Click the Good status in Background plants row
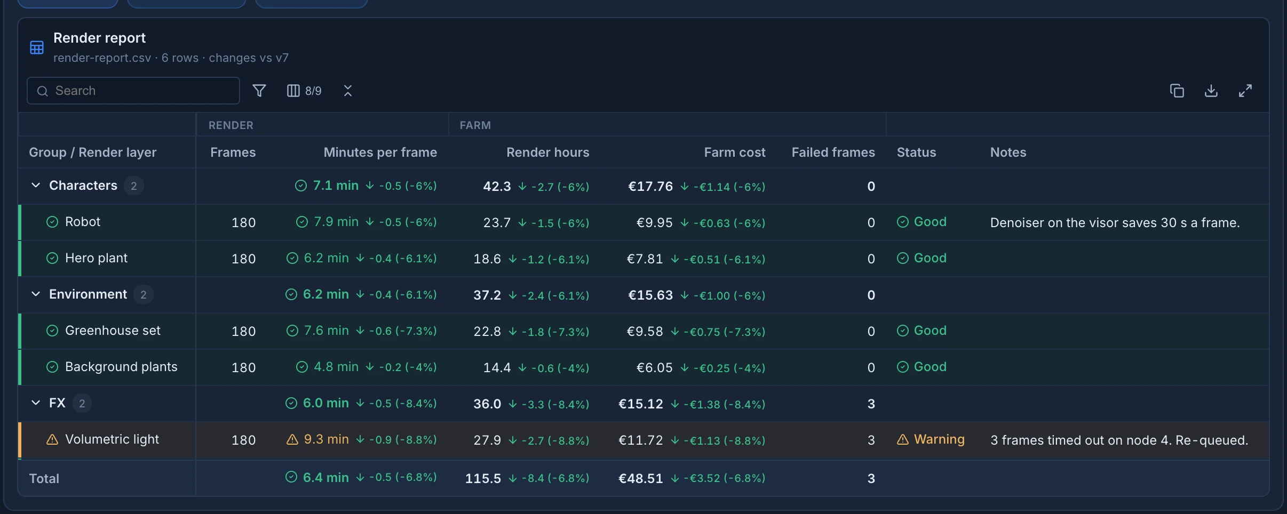The image size is (1287, 514). [922, 367]
